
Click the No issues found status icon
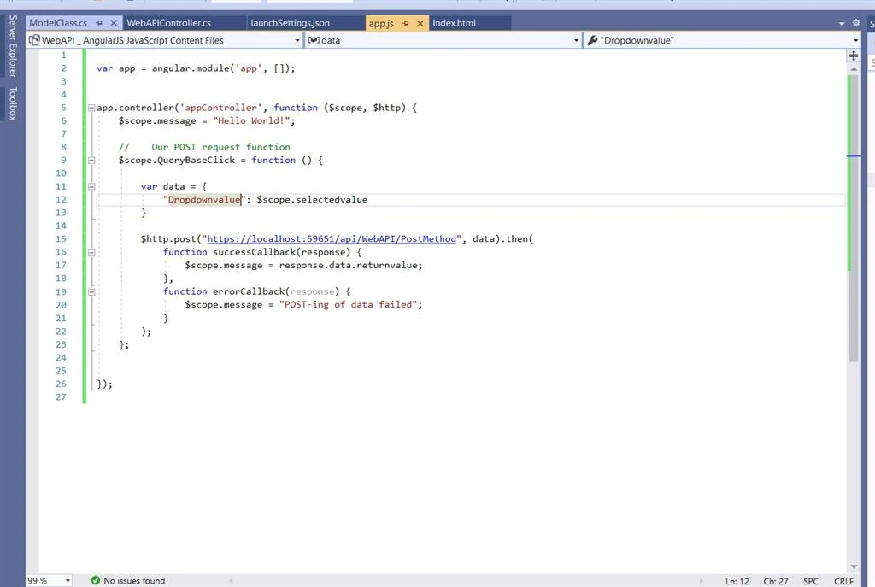coord(96,580)
